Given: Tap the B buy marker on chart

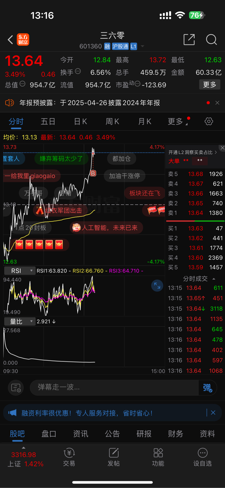Looking at the screenshot, I should [93, 173].
